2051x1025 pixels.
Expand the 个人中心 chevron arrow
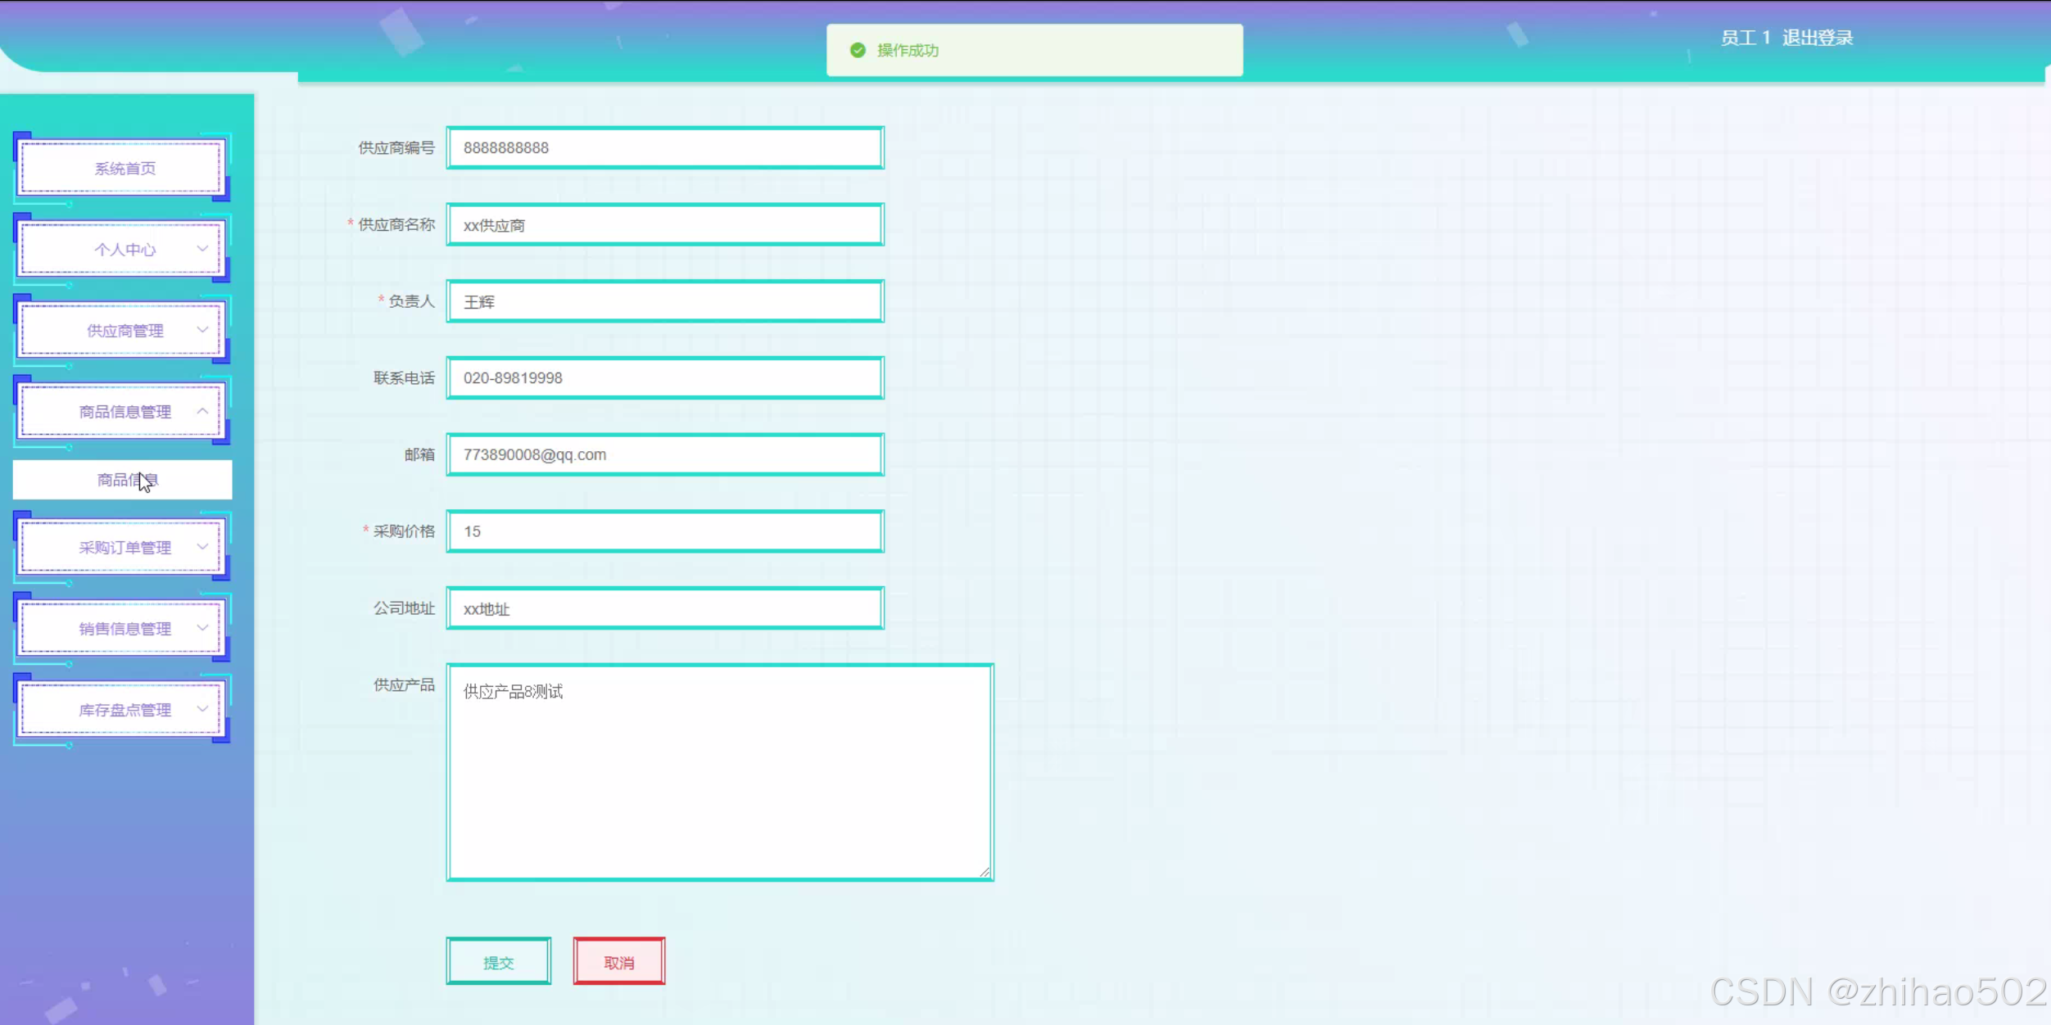202,249
